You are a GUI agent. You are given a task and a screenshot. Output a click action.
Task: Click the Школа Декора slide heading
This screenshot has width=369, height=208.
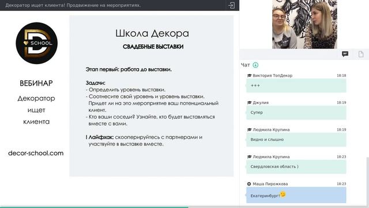click(152, 34)
